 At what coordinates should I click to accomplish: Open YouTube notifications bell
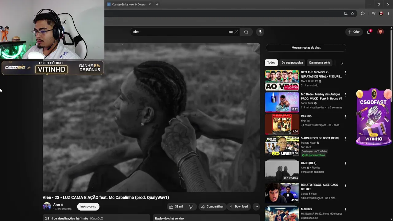[369, 32]
